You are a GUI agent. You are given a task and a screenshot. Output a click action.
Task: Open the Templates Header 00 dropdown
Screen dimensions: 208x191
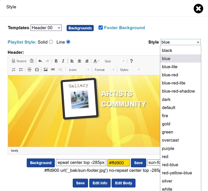[x=46, y=28]
